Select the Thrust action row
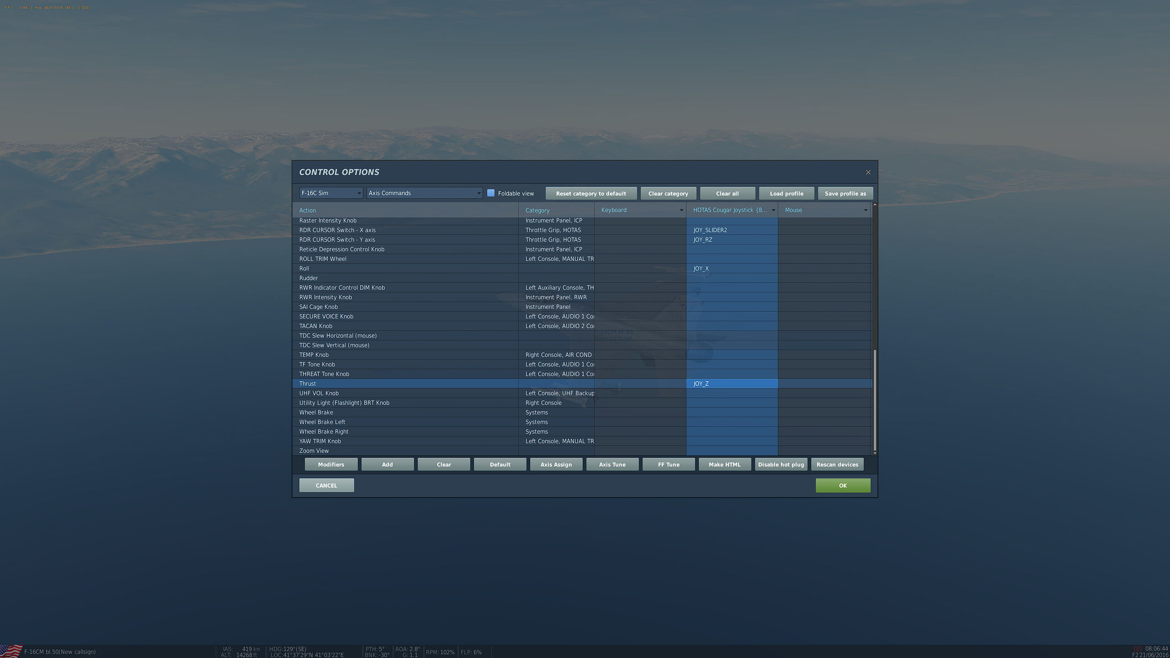Viewport: 1170px width, 658px height. tap(582, 383)
